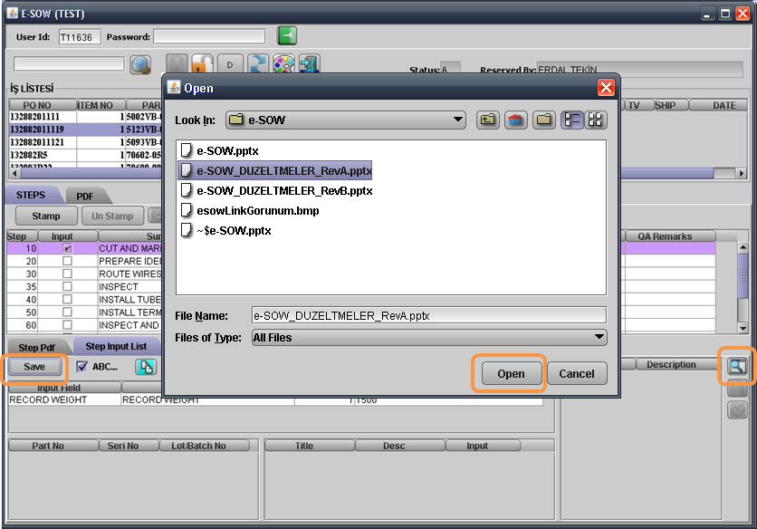Click the blue refresh arrows toolbar icon
The width and height of the screenshot is (757, 529).
[x=257, y=64]
